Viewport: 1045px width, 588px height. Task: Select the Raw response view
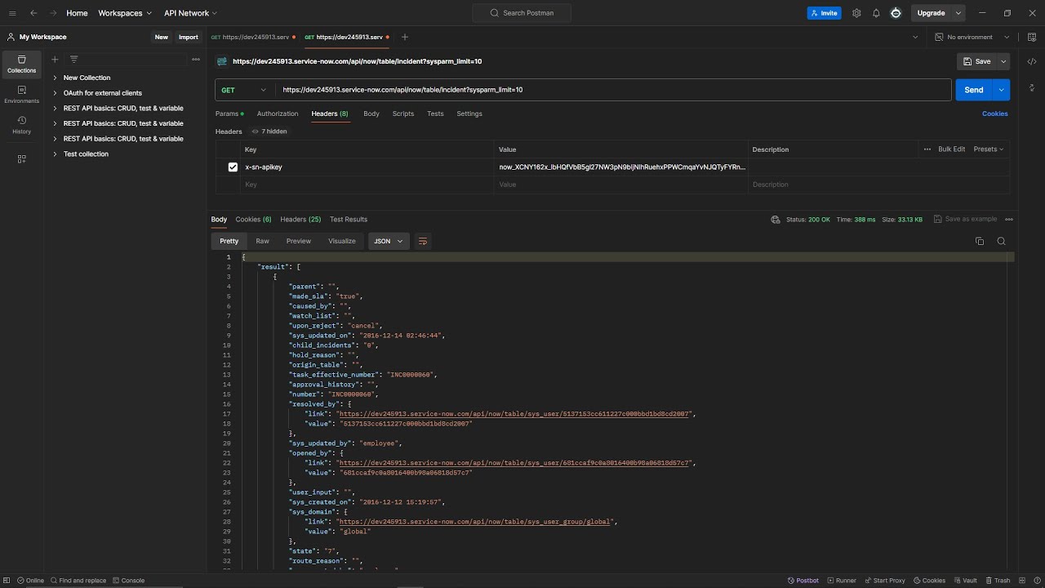262,241
